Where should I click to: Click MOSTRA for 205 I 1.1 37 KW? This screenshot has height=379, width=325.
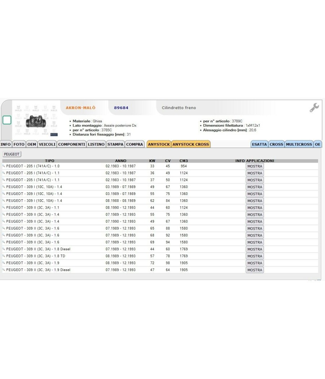255,180
